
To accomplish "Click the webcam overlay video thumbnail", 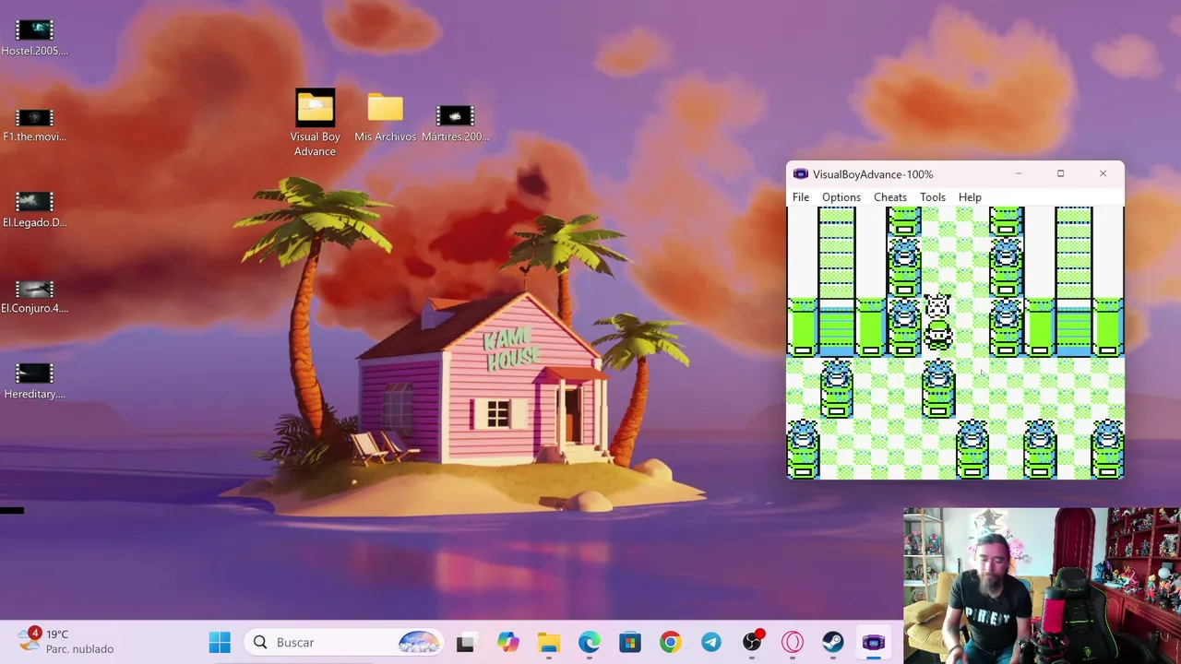I will click(1042, 586).
